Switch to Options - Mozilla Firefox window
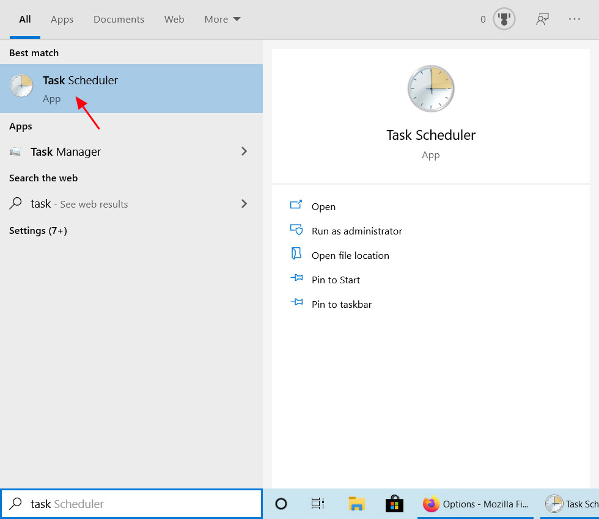This screenshot has width=599, height=519. click(476, 504)
